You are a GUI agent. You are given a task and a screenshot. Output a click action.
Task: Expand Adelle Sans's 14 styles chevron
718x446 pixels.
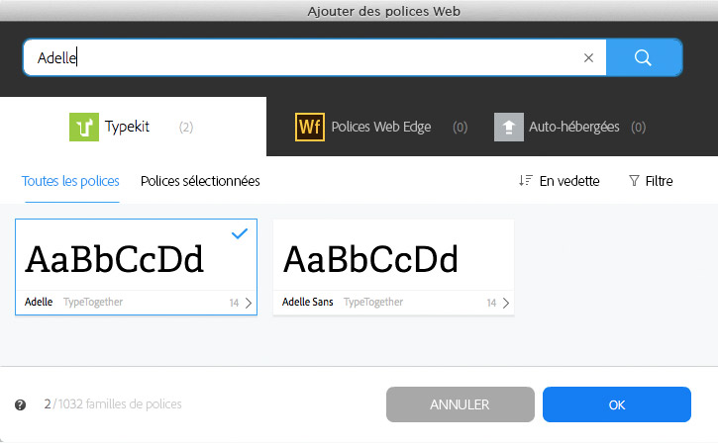(505, 303)
